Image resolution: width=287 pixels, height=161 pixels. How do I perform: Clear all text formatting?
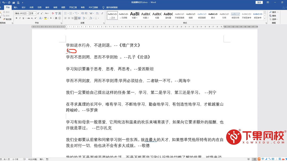[x=52, y=13]
